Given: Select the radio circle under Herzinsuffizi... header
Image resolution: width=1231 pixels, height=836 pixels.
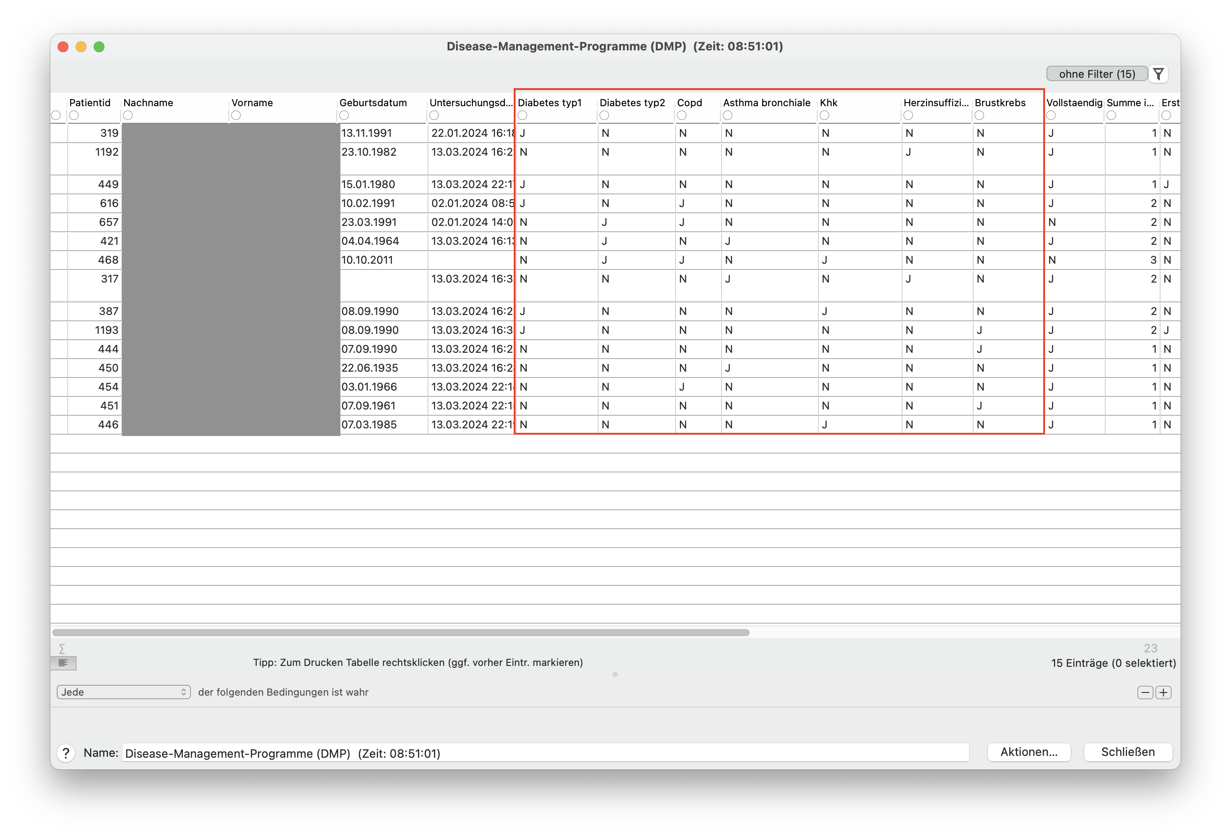Looking at the screenshot, I should (x=909, y=116).
